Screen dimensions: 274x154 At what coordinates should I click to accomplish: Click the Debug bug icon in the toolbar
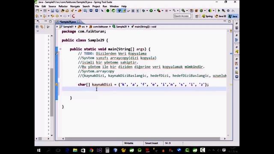(143, 11)
